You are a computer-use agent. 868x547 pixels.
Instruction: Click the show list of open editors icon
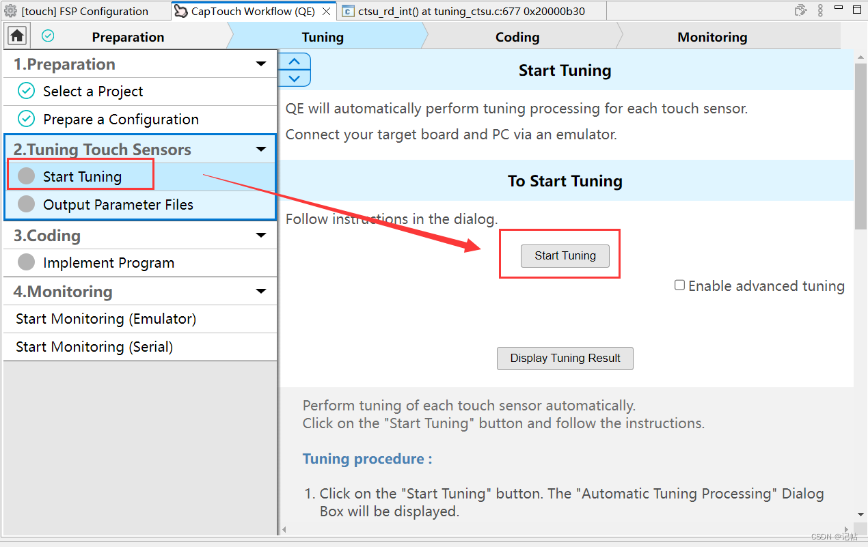(801, 10)
